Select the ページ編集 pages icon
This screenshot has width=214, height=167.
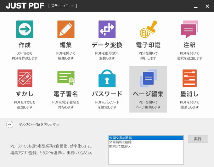[148, 78]
